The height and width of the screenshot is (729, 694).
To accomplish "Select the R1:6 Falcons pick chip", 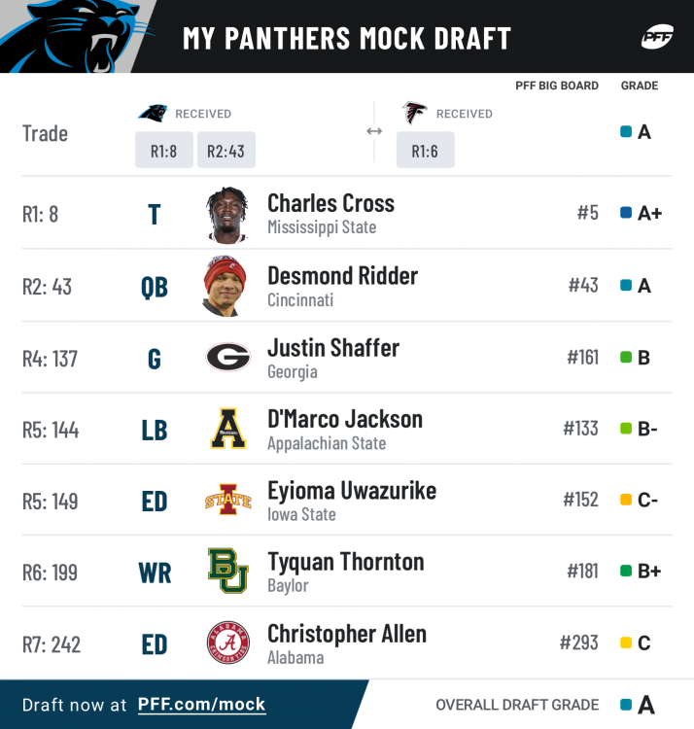I will coord(425,151).
